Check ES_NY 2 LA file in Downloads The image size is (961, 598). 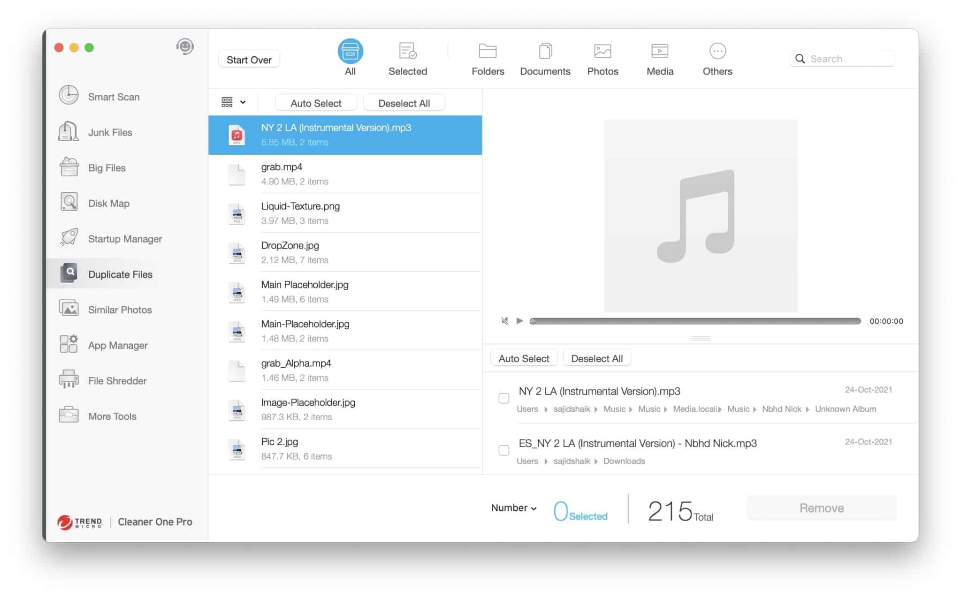click(503, 450)
